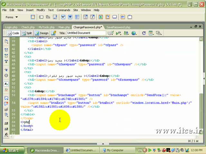Screen dimensions: 206x154
Task: Switch to Split view
Action: [27, 33]
